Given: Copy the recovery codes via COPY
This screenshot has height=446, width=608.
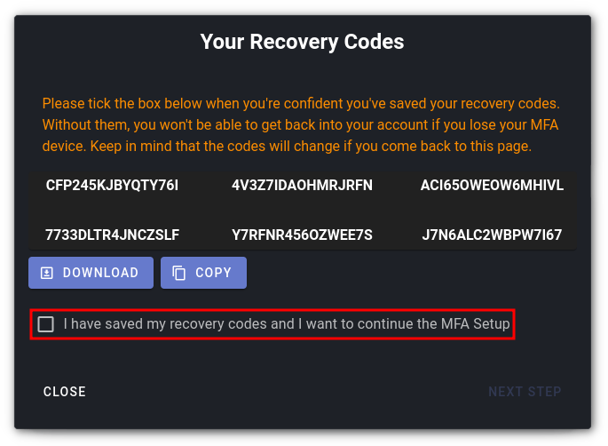Looking at the screenshot, I should click(203, 273).
